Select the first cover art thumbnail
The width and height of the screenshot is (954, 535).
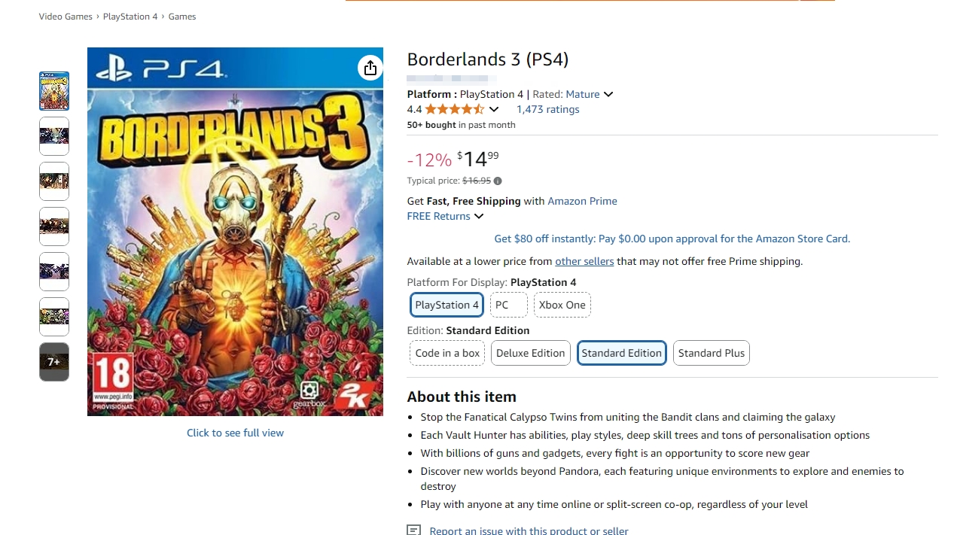point(54,91)
